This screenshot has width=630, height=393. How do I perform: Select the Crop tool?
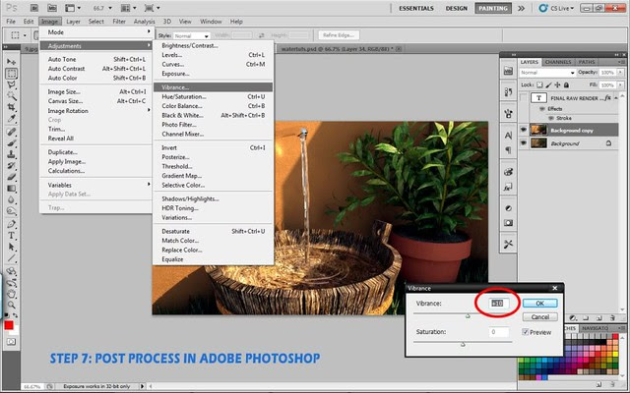11,107
